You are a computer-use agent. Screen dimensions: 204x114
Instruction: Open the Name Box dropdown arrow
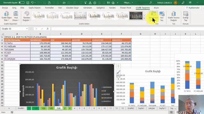point(27,29)
